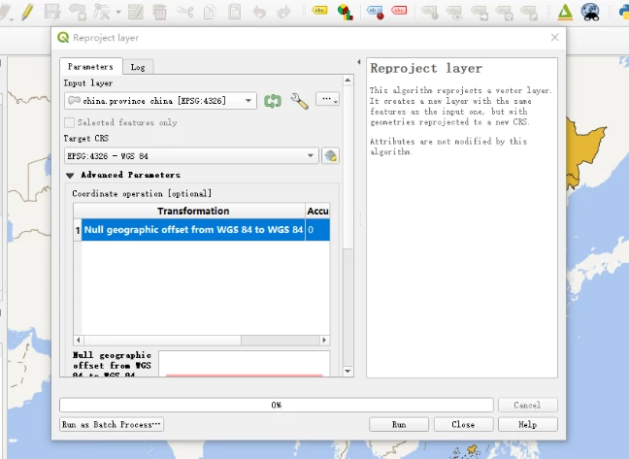Click the Save Layer Edits floppy icon
Image resolution: width=629 pixels, height=459 pixels.
pyautogui.click(x=52, y=12)
